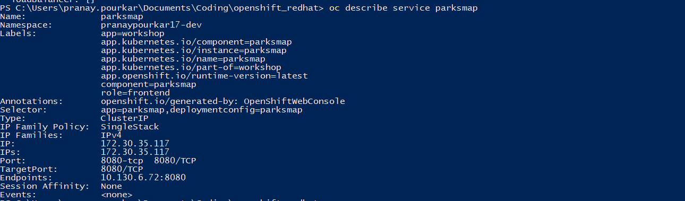The width and height of the screenshot is (685, 201).
Task: Click the 'IPv4' IP Families value
Action: tap(112, 135)
